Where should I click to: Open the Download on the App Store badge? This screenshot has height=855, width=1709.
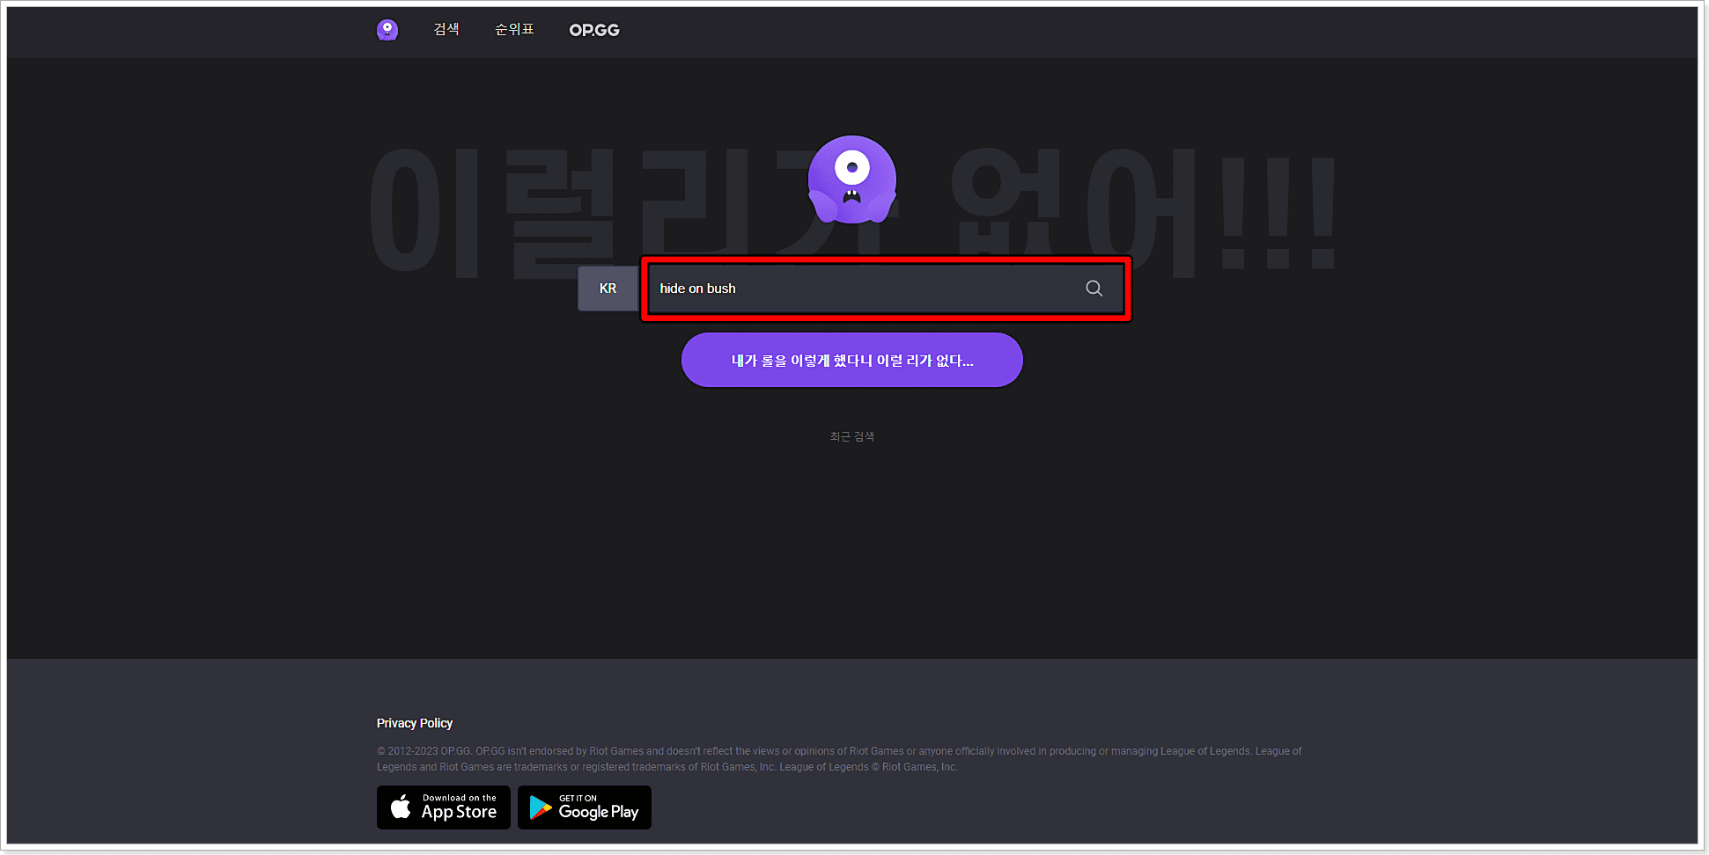pos(443,807)
